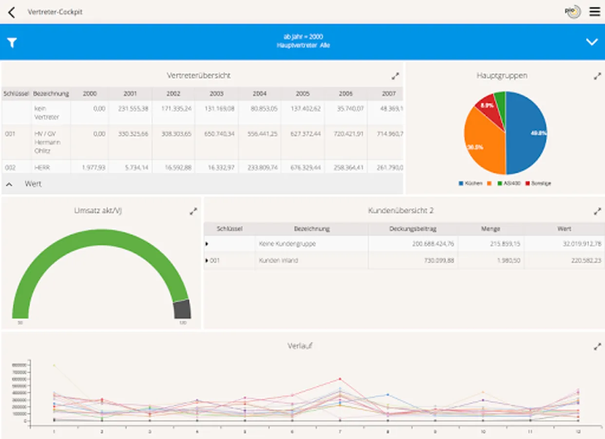605x439 pixels.
Task: Click the 2004 column header
Action: (x=260, y=93)
